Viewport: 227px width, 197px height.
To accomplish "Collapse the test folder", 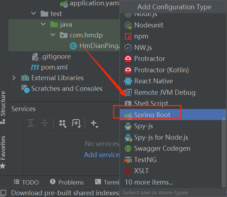I will (33, 14).
